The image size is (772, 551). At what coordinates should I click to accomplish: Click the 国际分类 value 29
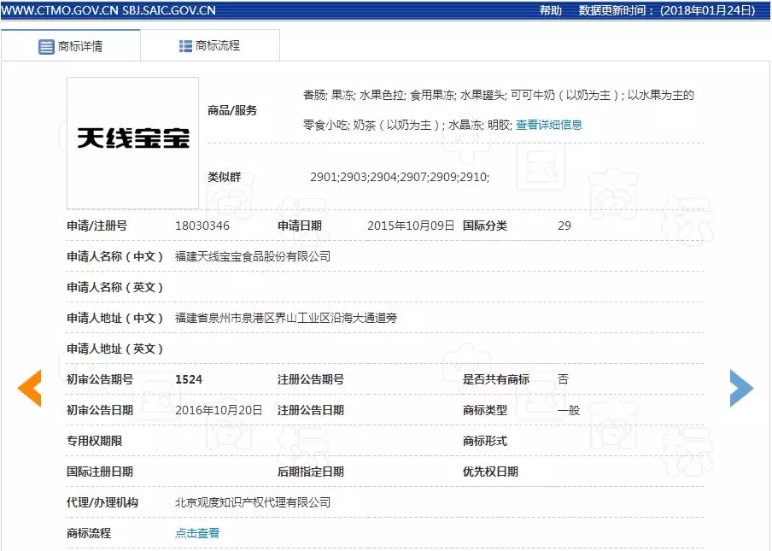click(x=564, y=226)
